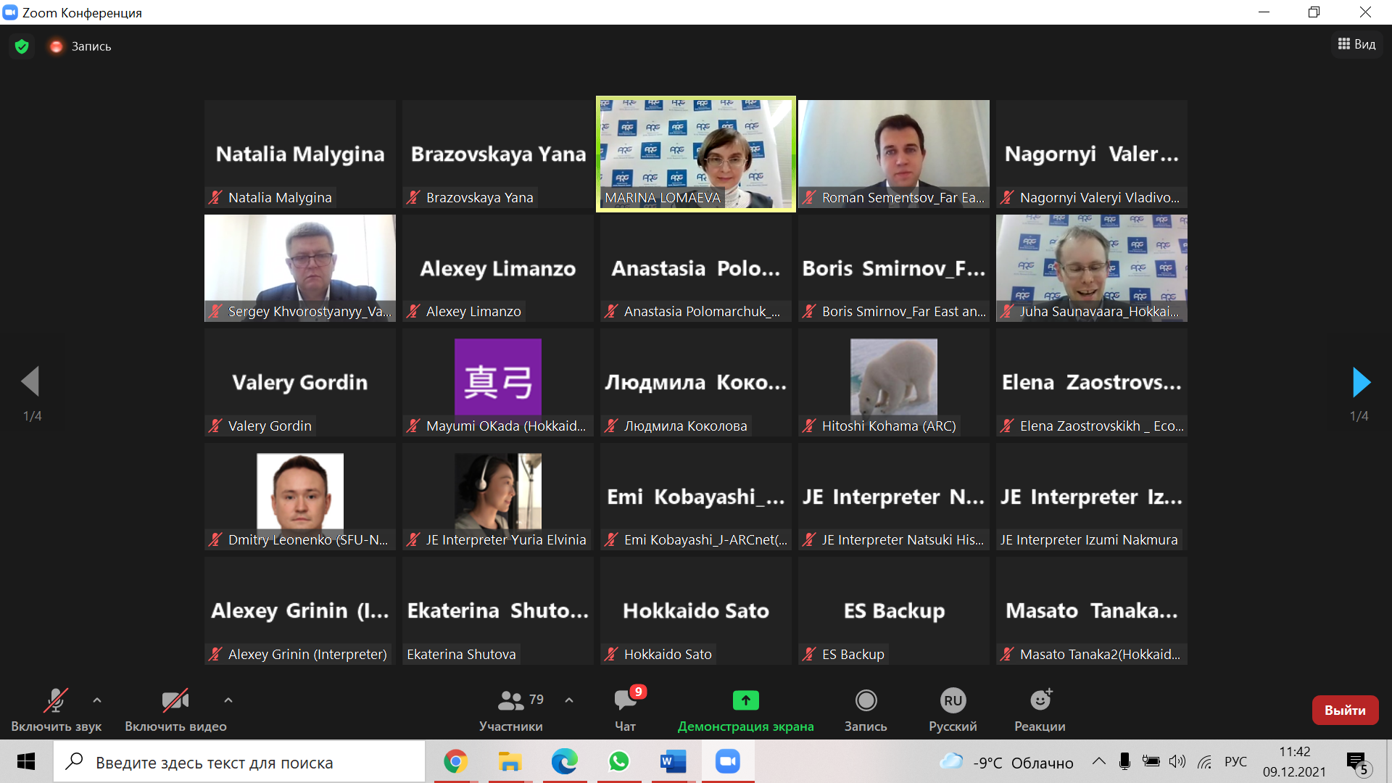Turn on camera with Включить видео
1392x783 pixels.
point(175,710)
